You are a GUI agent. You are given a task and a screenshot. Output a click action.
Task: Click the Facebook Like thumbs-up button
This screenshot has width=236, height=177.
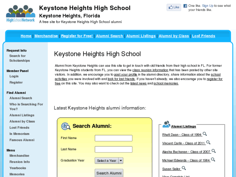click(174, 7)
